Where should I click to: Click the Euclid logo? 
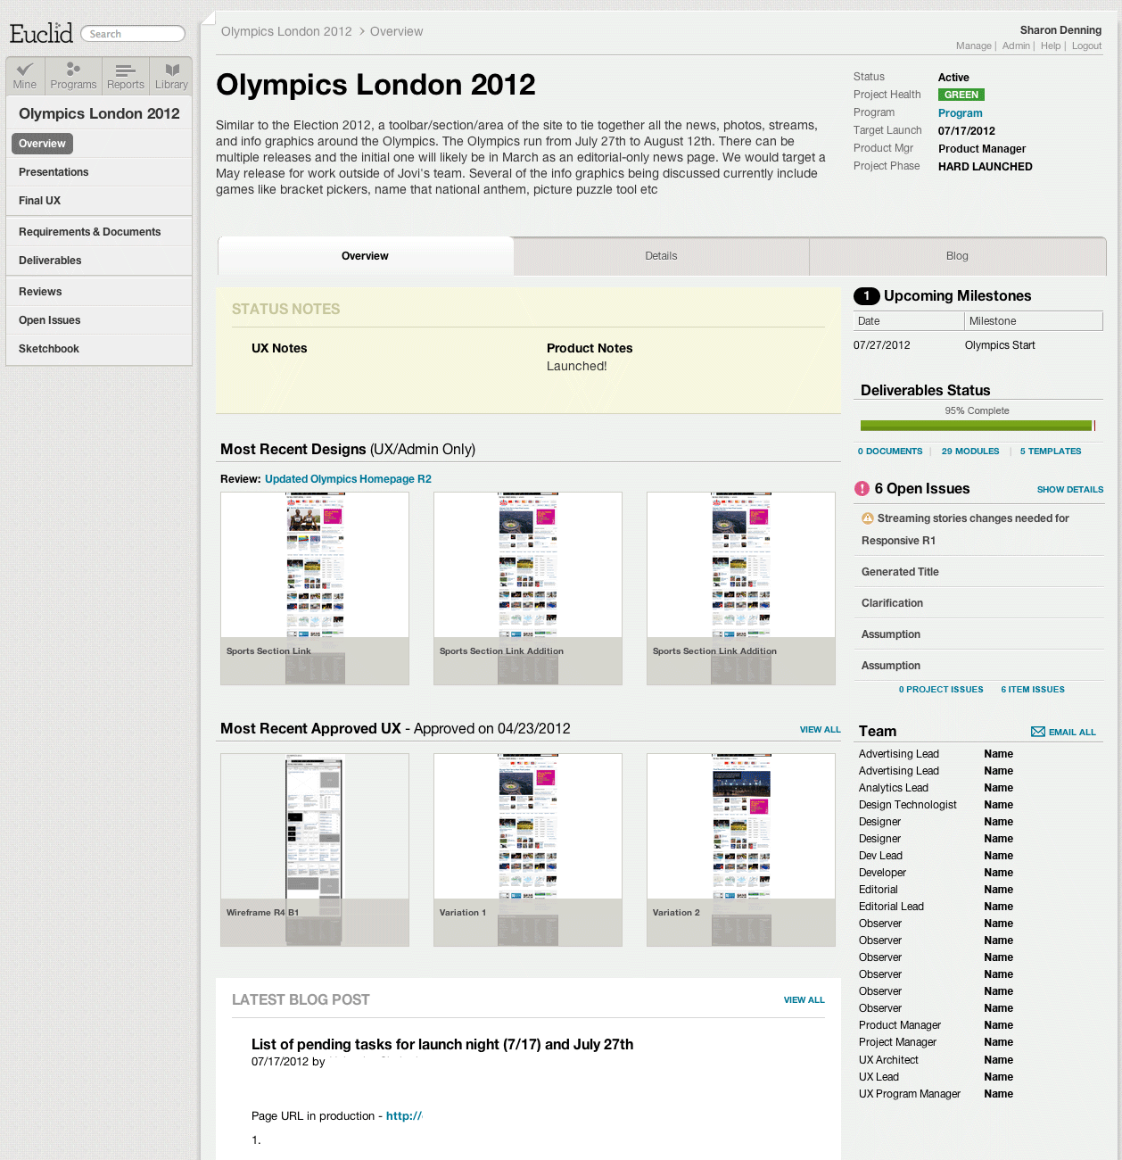click(41, 33)
